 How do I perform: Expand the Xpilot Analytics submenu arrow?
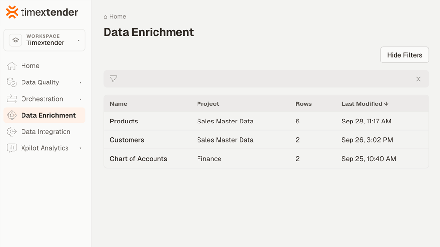(80, 148)
